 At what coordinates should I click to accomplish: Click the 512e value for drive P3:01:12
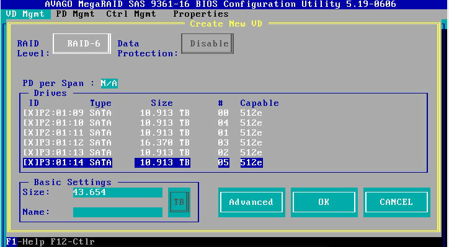point(251,142)
